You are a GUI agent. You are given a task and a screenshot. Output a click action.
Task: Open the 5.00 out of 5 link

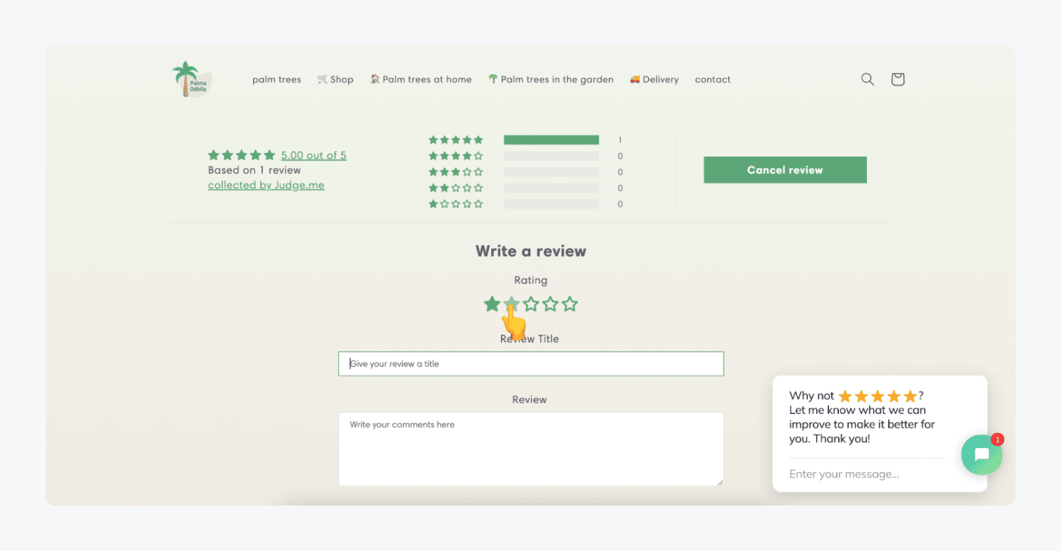(x=314, y=155)
